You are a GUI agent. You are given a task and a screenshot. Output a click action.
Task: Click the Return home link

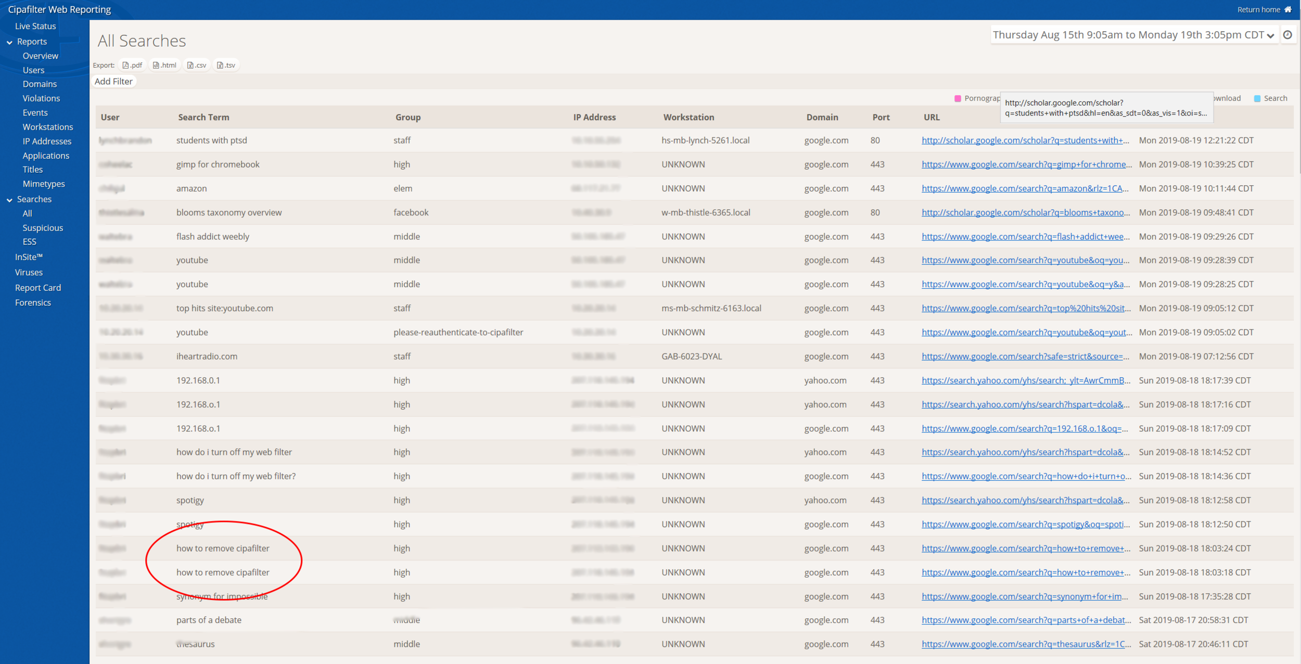pyautogui.click(x=1259, y=9)
